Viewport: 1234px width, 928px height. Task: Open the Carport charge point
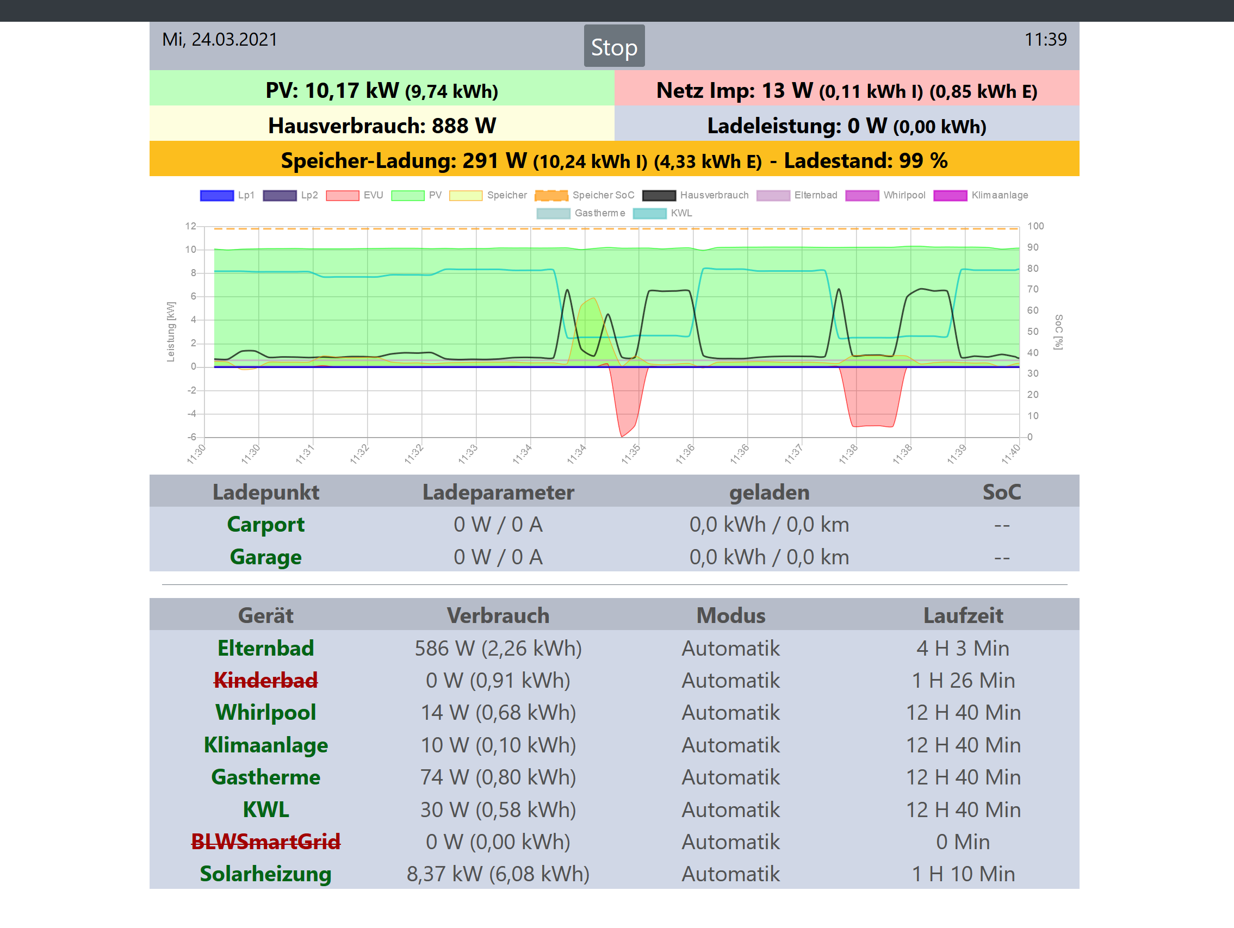tap(265, 524)
